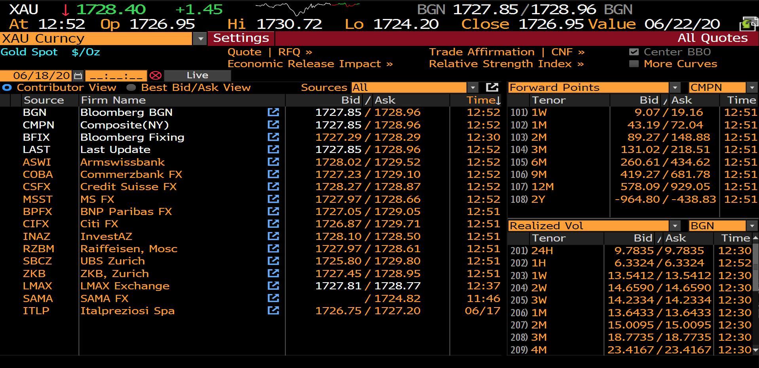This screenshot has width=759, height=368.
Task: Select Best Bid/Ask View radio option
Action: tap(131, 88)
